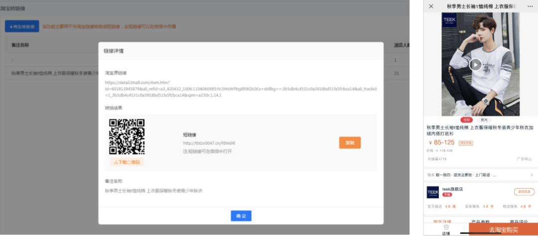Click the 备注名称 value text in the dialog

(154, 190)
